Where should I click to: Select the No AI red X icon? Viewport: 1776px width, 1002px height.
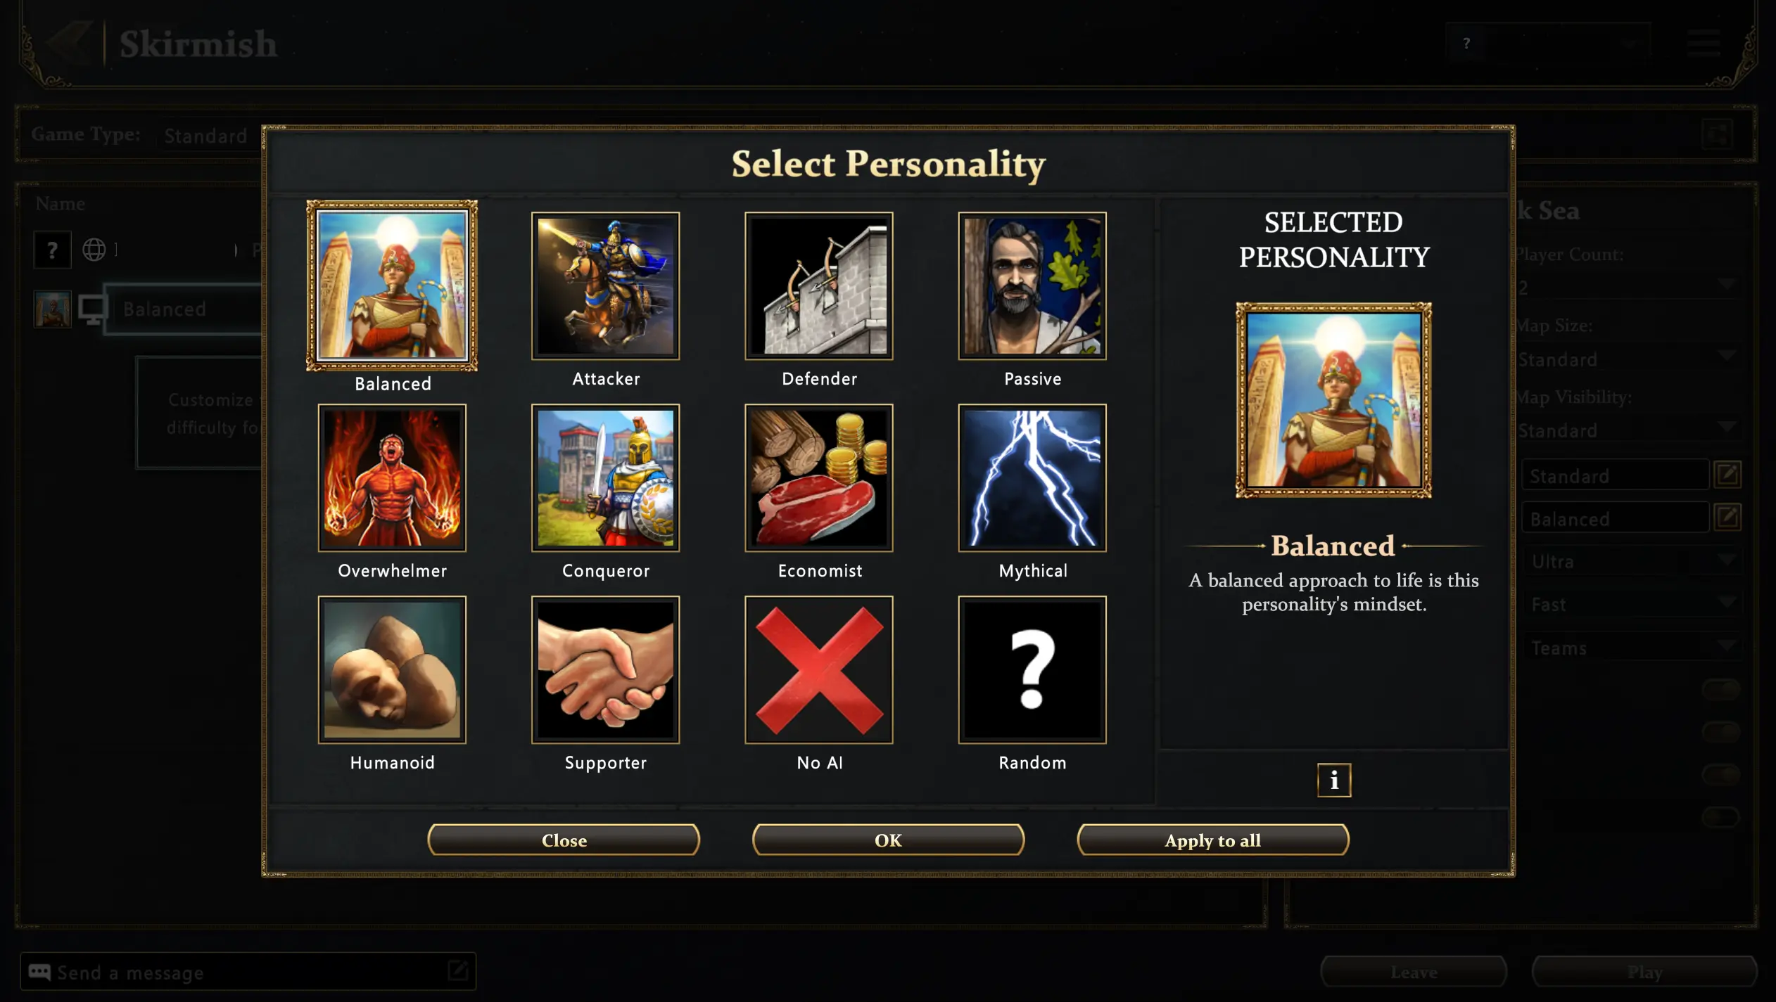coord(819,669)
